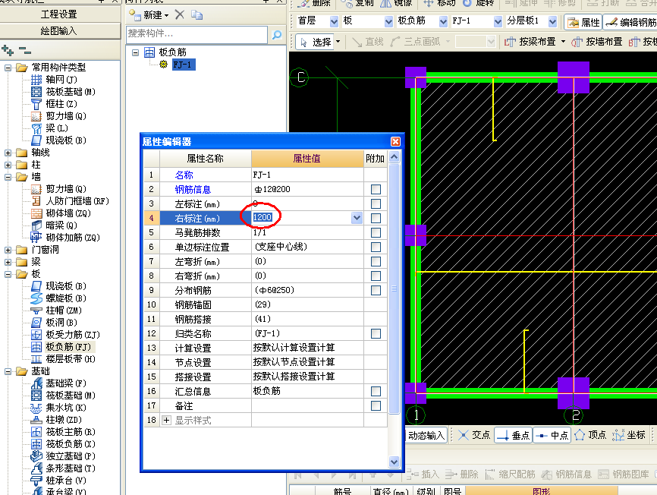657x495 pixels.
Task: Select the 砌体加筋(ZQ) item
Action: 73,238
